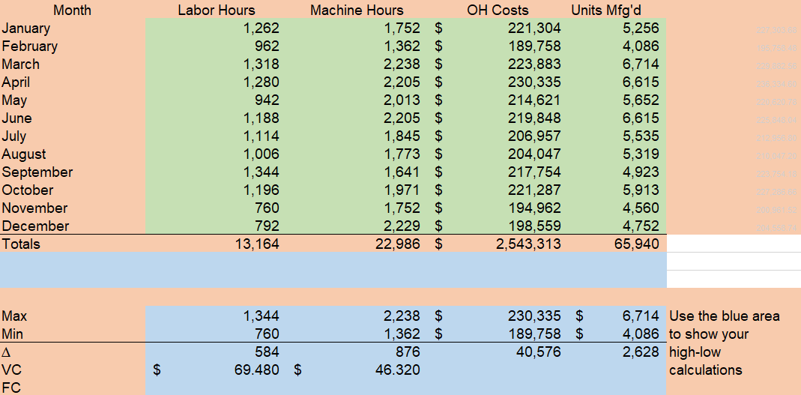
Task: Click the August row label
Action: 24,154
